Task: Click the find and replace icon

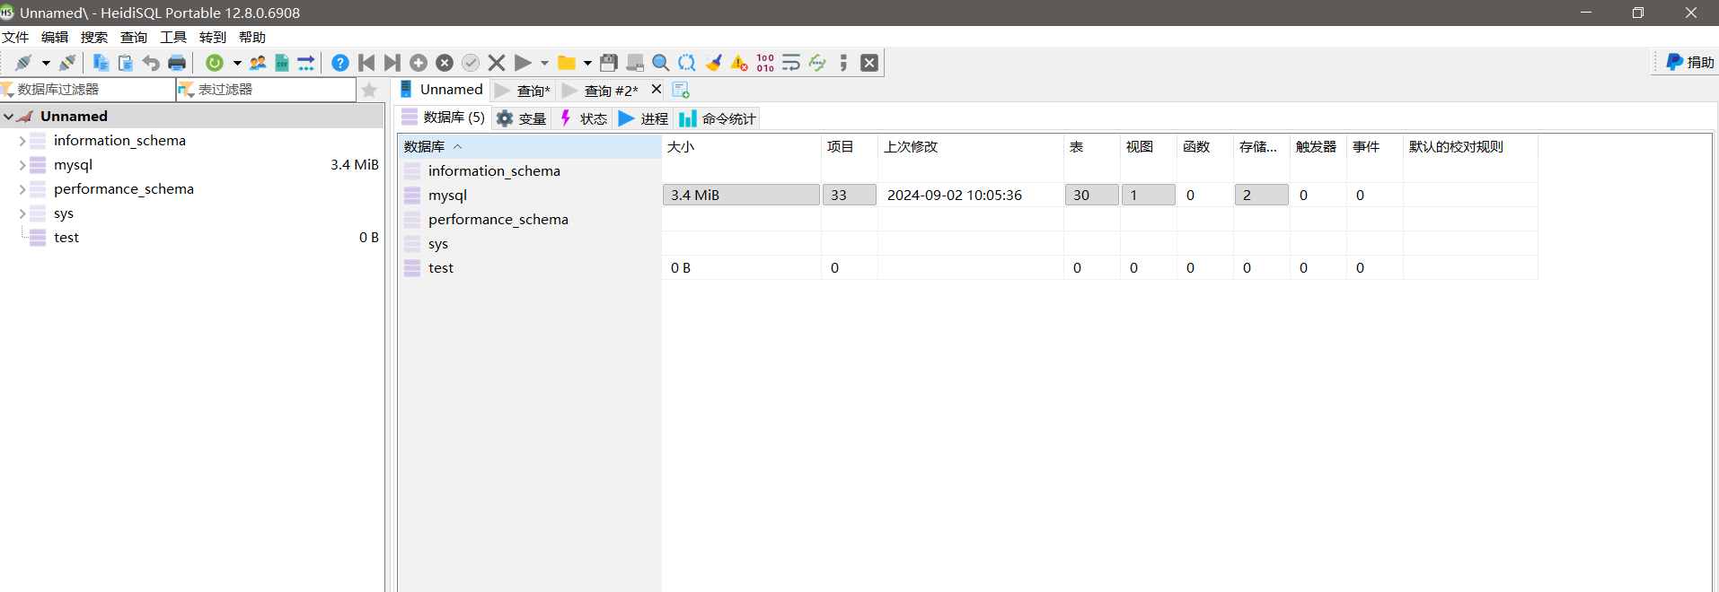Action: [x=687, y=63]
